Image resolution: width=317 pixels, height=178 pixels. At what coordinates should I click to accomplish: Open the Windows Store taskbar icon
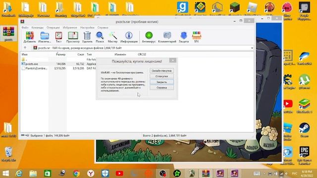point(48,174)
